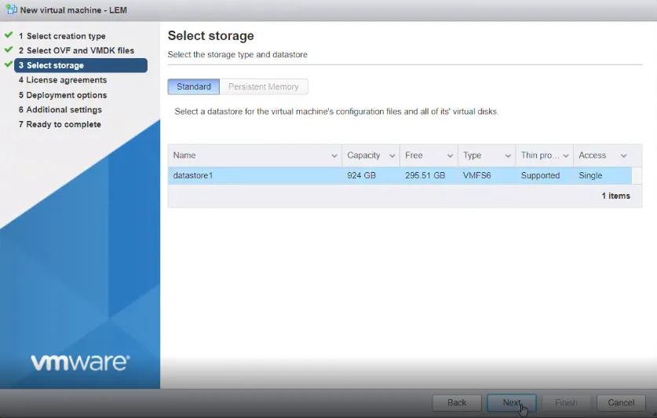Viewport: 657px width, 418px height.
Task: Click green checkmark beside Select OVF and VMDK files
Action: 9,49
